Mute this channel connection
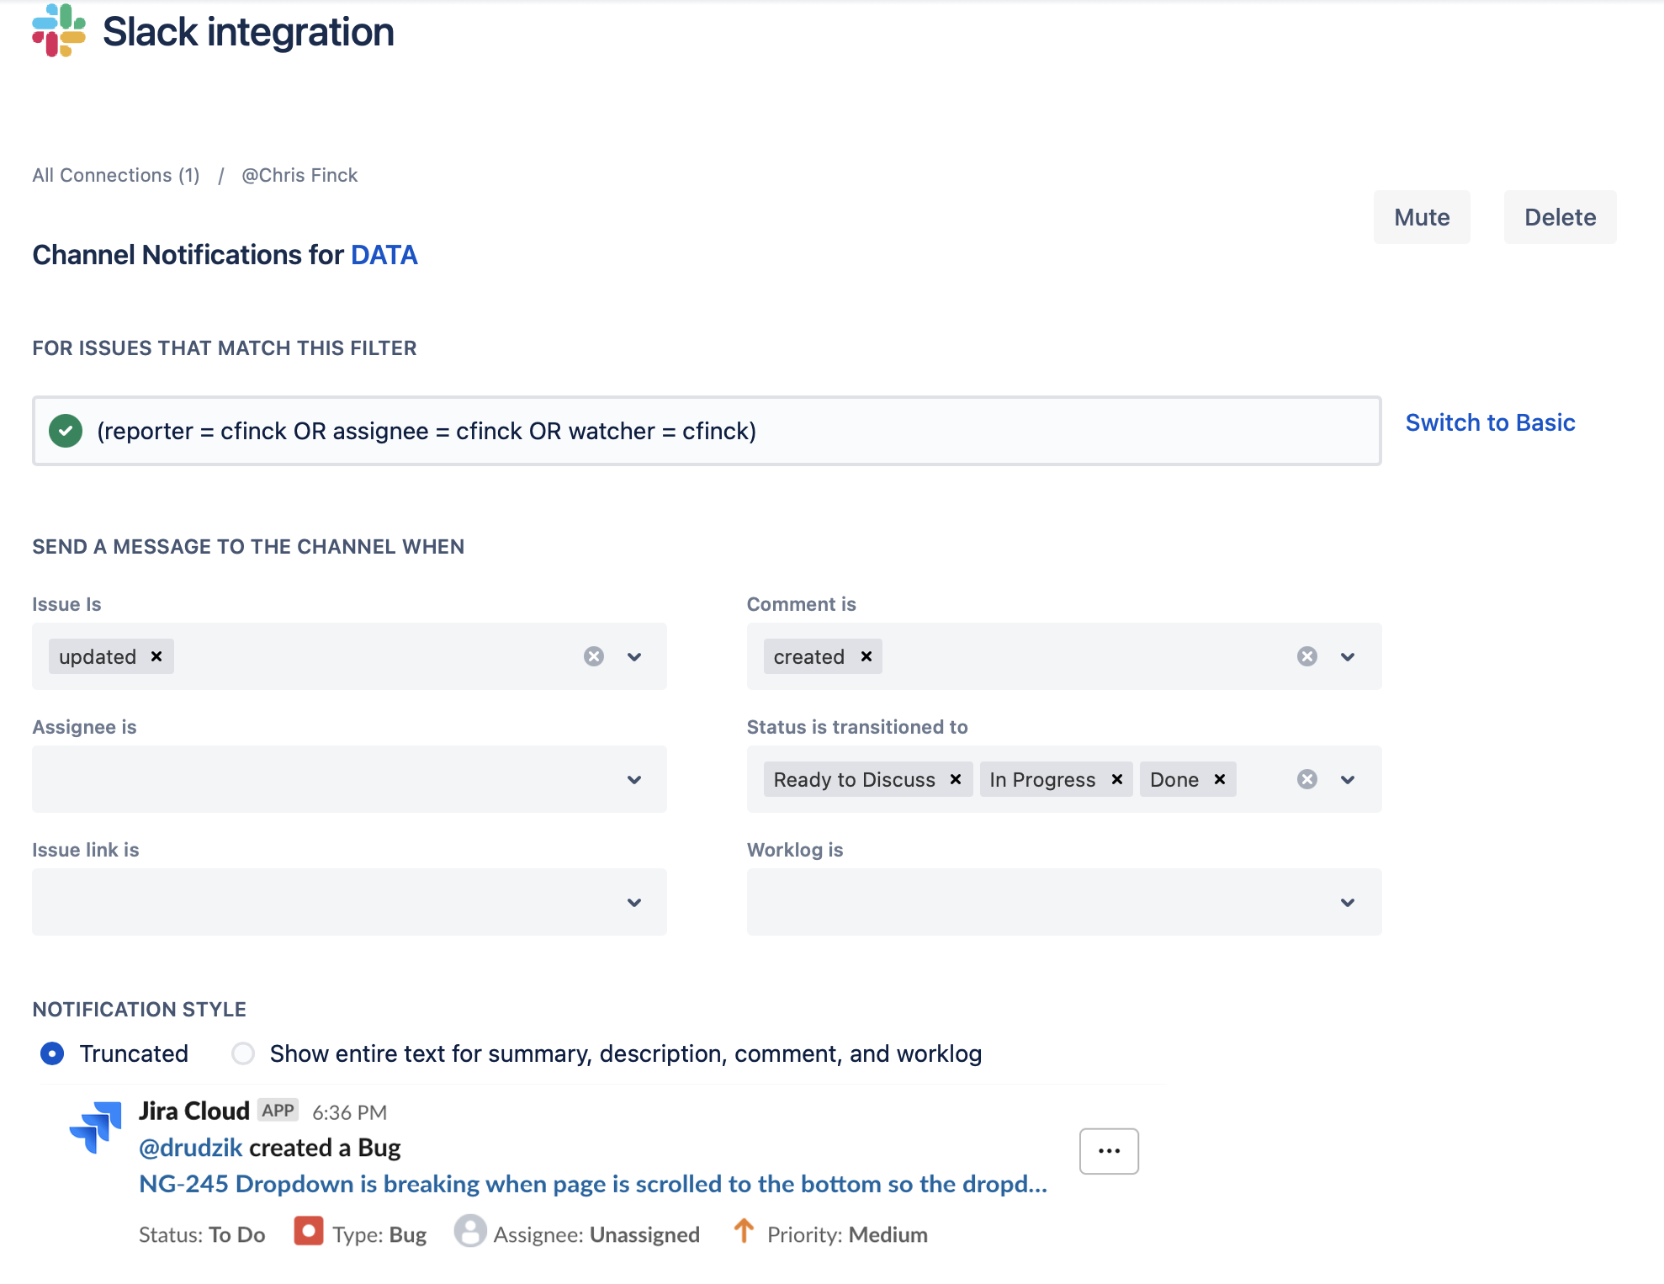This screenshot has width=1664, height=1284. pyautogui.click(x=1422, y=217)
